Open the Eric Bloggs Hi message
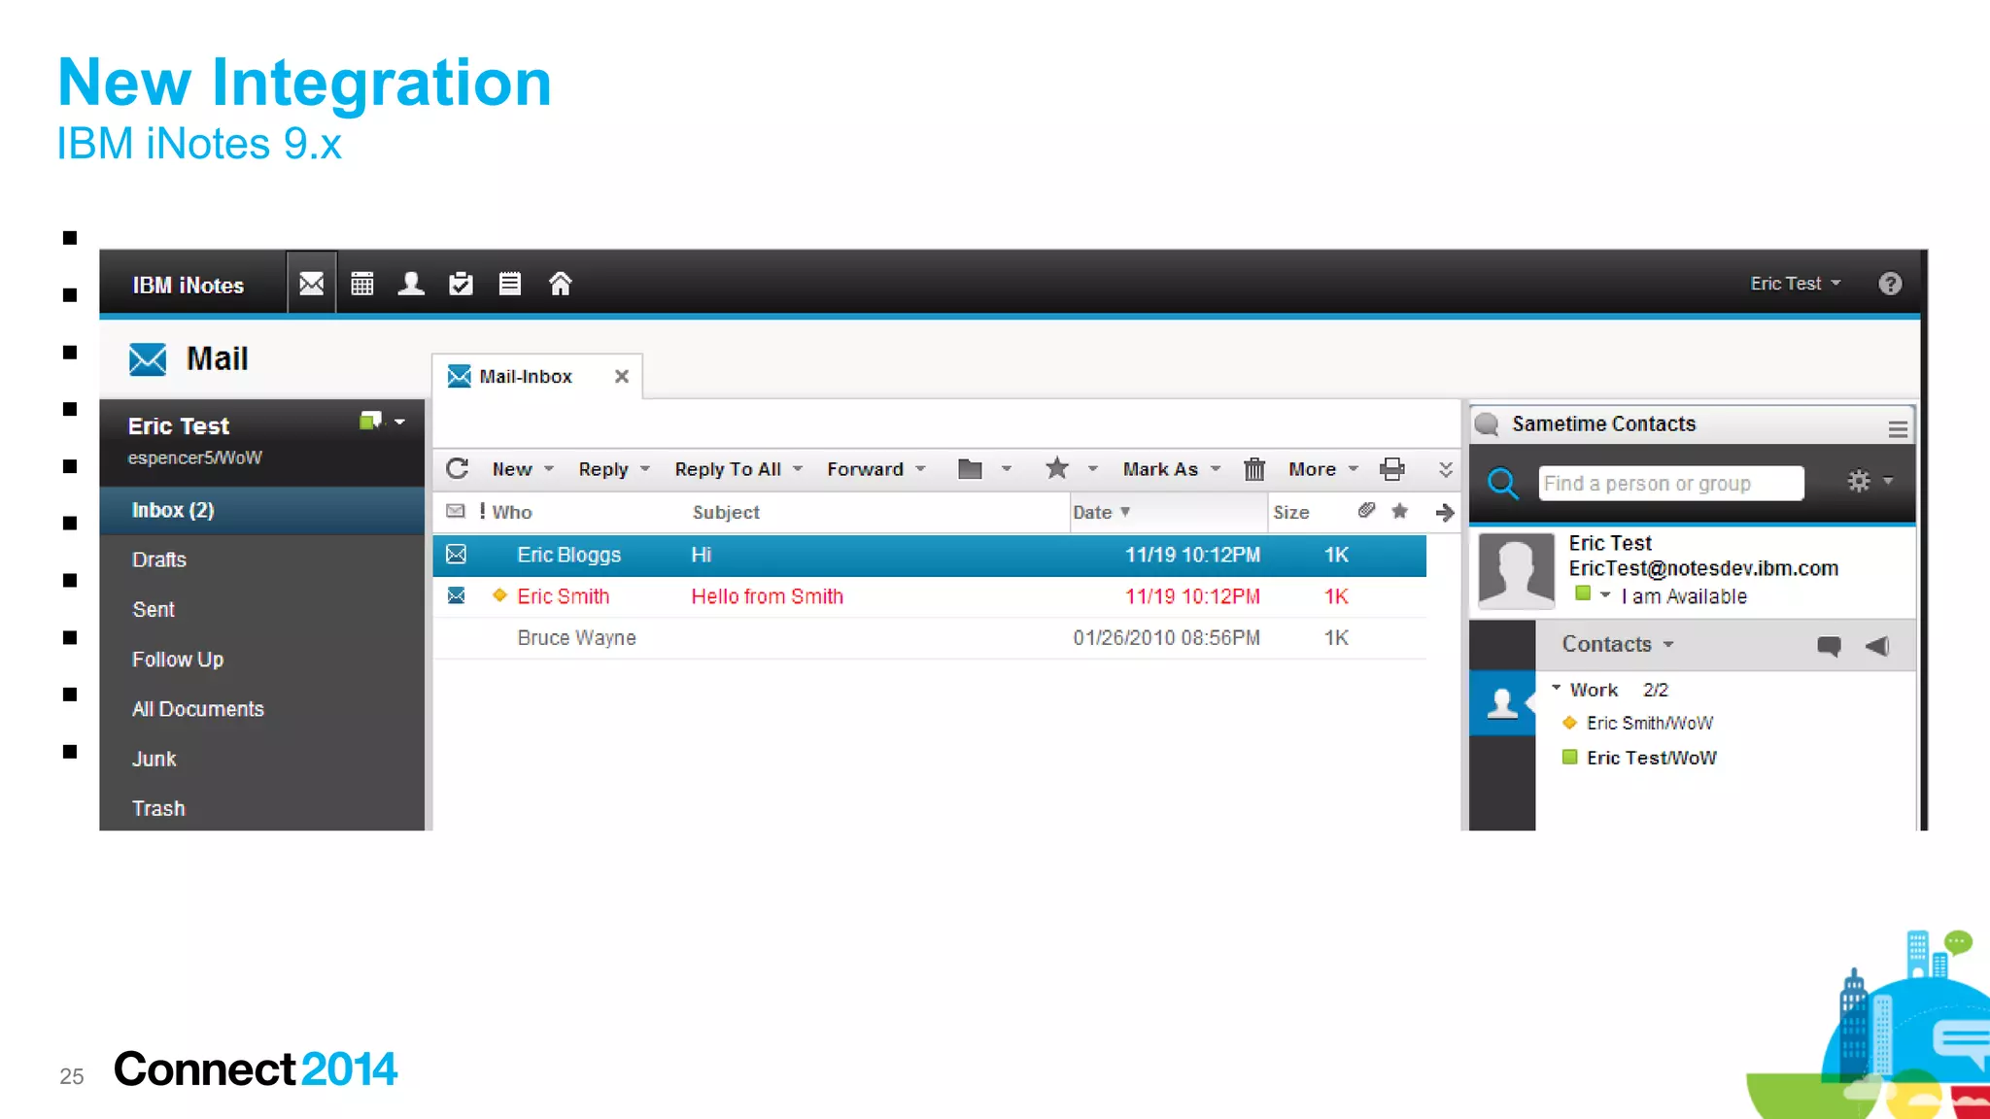The image size is (1990, 1119). (x=930, y=555)
